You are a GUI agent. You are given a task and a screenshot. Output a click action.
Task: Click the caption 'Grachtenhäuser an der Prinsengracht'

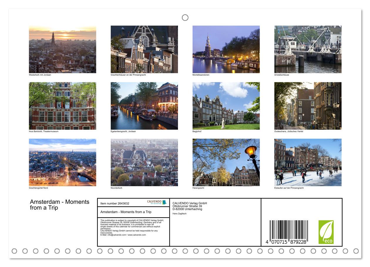(128, 75)
